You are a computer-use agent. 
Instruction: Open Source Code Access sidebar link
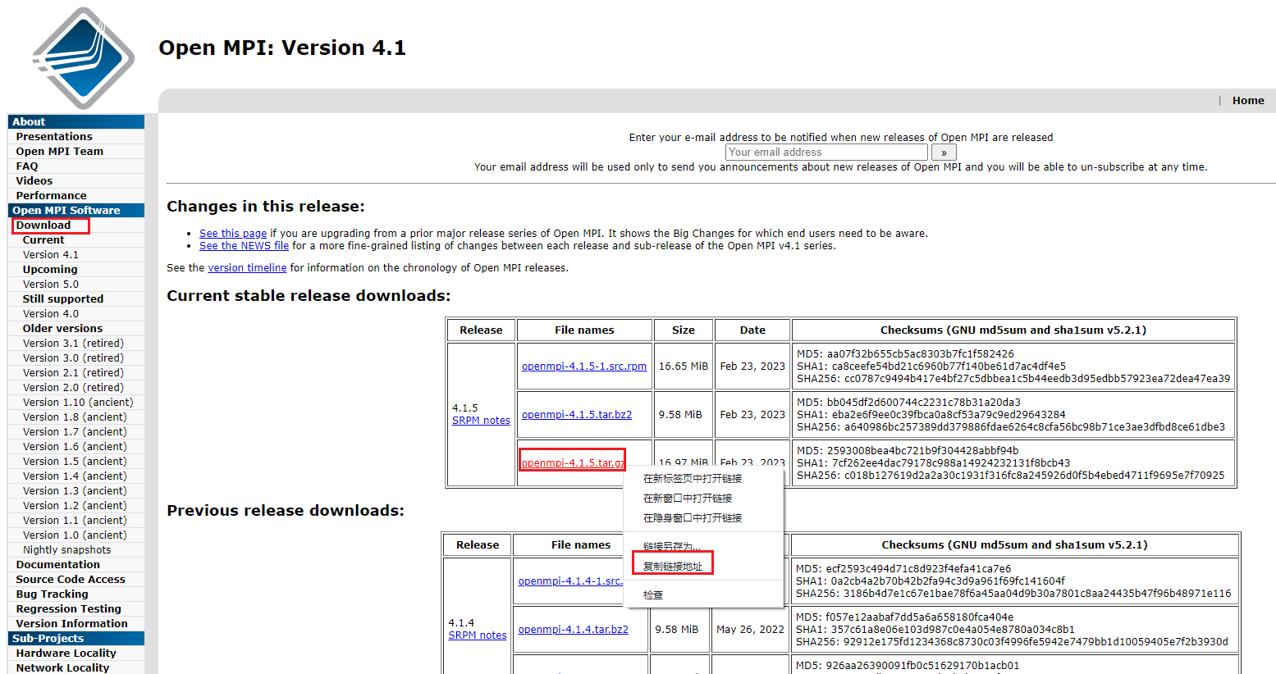pyautogui.click(x=71, y=580)
